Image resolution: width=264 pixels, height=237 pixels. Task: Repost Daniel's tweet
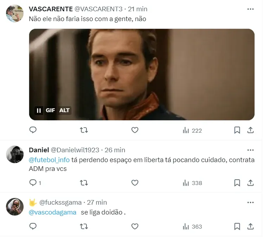(84, 183)
